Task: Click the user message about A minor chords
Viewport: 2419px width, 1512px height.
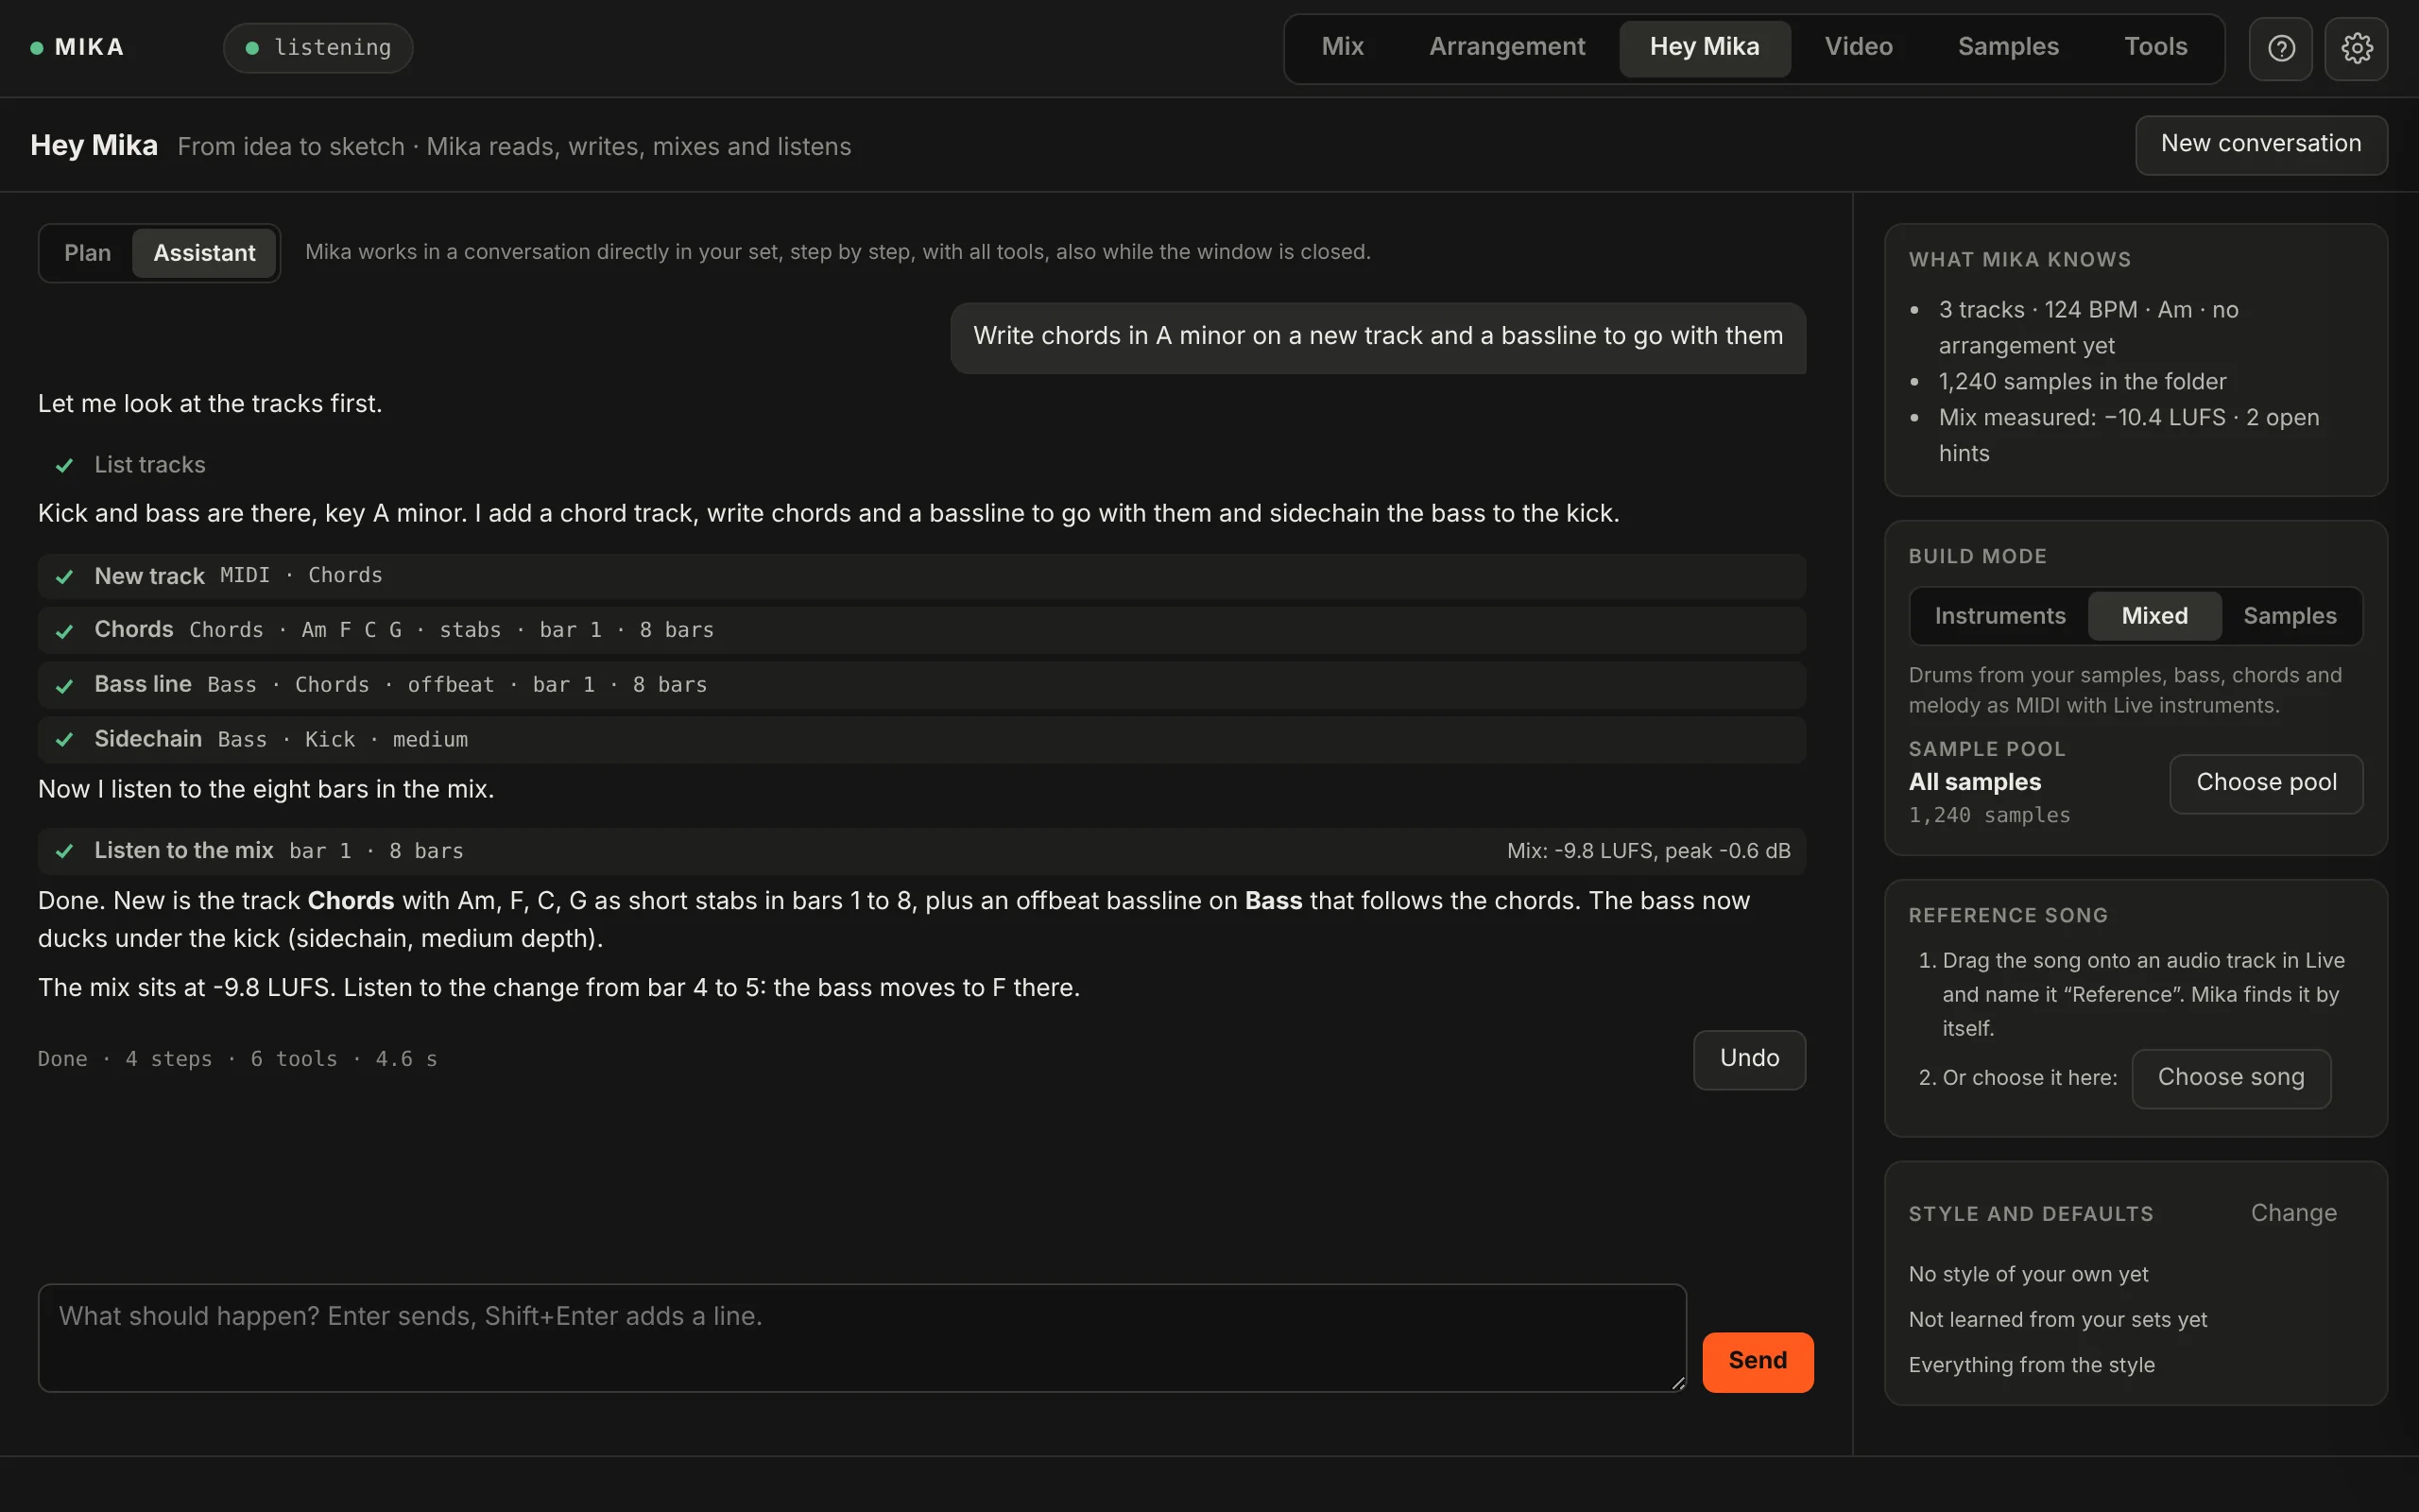Action: [1378, 337]
